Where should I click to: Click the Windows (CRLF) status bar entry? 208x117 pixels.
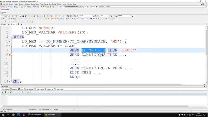pyautogui.click(x=46, y=110)
